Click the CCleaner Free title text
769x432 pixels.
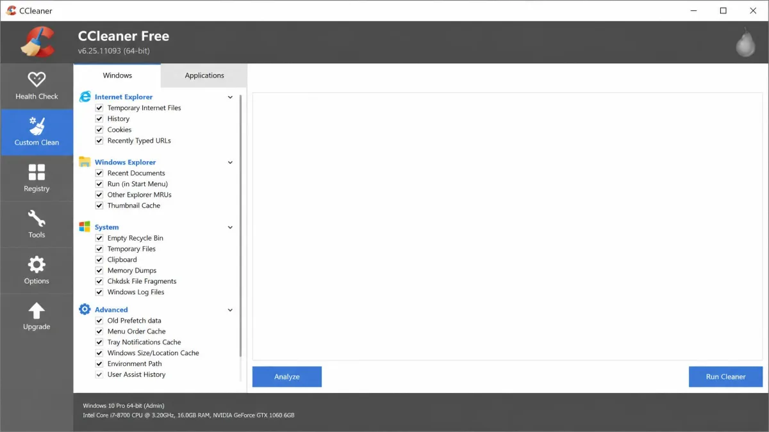(x=124, y=36)
